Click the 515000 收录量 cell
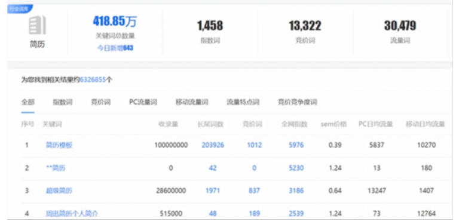The image size is (456, 224). click(x=171, y=214)
